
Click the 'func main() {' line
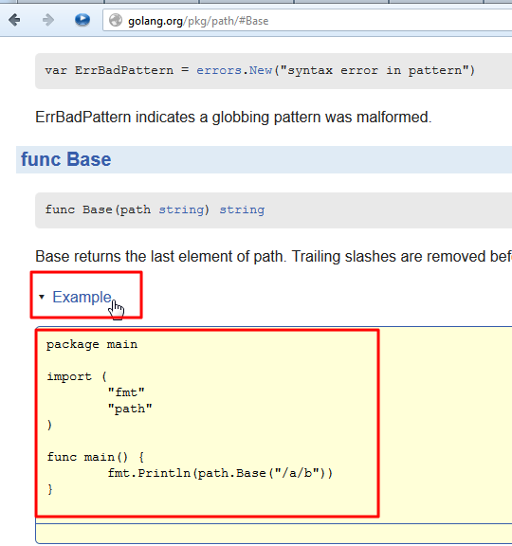(96, 457)
